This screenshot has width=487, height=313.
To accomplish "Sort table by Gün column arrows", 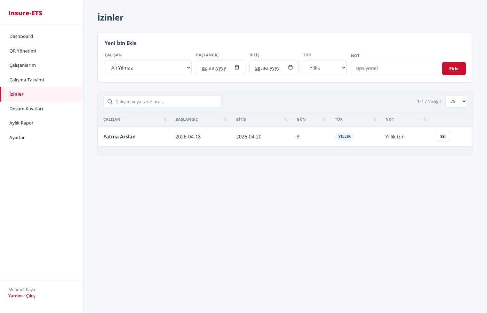I will 324,120.
